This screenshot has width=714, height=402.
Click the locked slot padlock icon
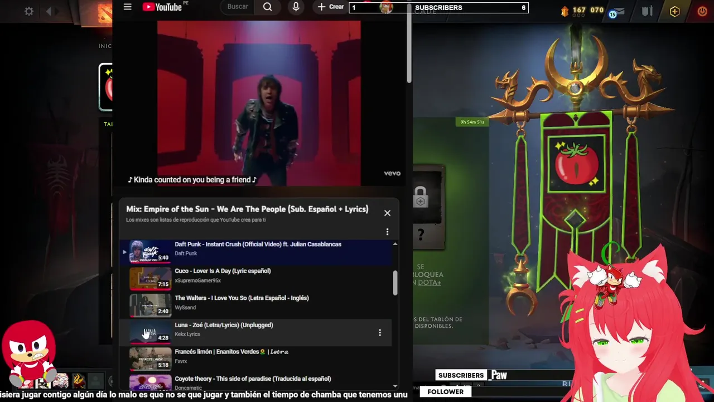click(421, 197)
